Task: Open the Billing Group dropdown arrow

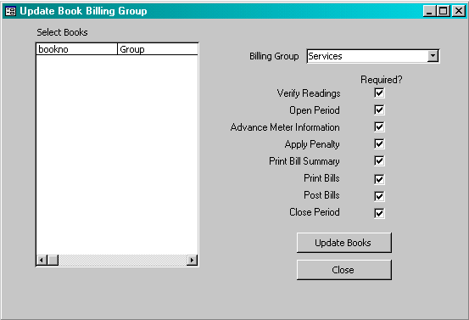Action: point(433,56)
